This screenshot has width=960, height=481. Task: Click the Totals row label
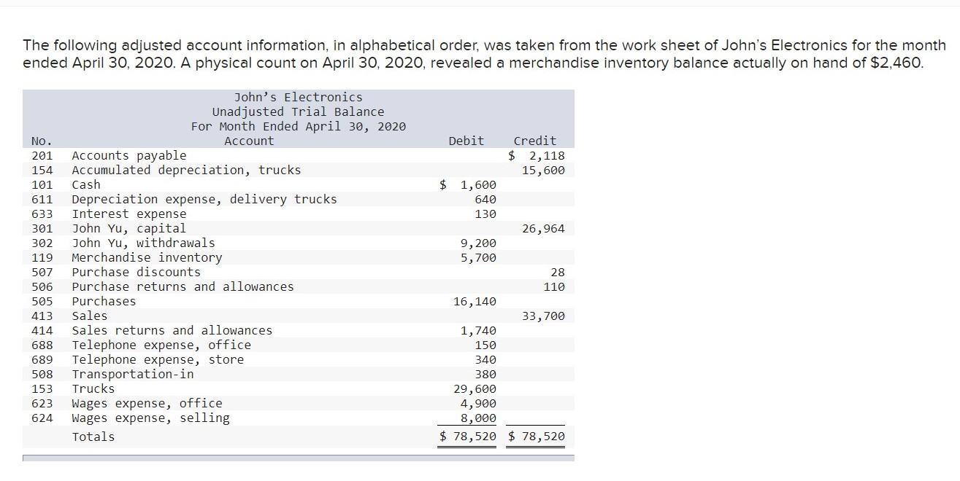point(93,437)
